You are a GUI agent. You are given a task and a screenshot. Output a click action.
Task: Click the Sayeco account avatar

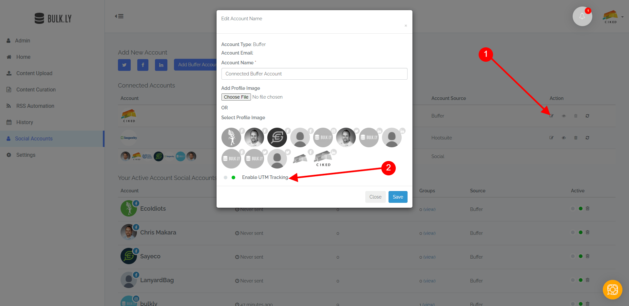[x=129, y=256]
